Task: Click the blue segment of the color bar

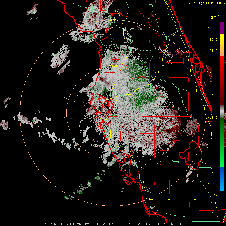Action: tap(222, 179)
